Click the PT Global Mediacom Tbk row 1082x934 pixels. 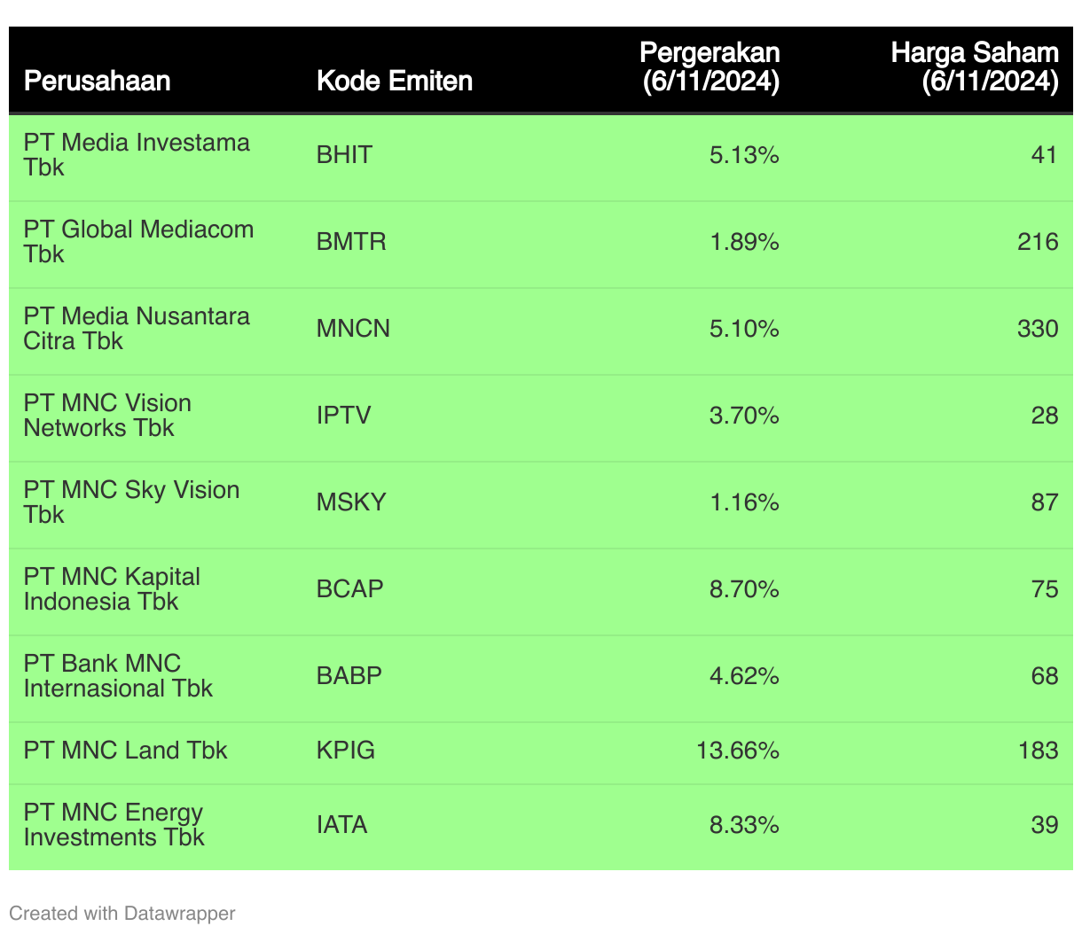541,242
